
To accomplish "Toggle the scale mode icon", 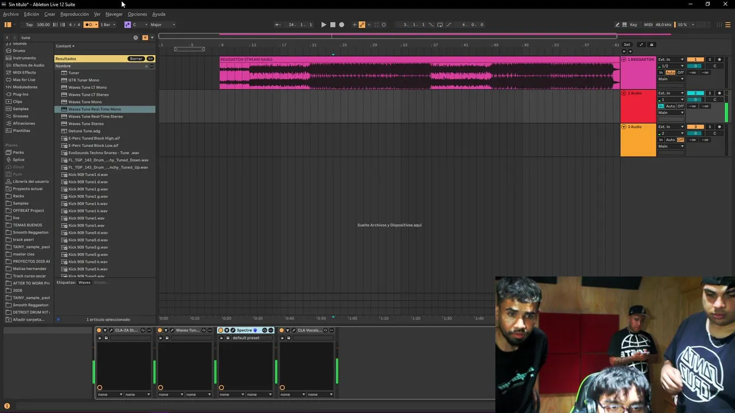I will coord(127,25).
